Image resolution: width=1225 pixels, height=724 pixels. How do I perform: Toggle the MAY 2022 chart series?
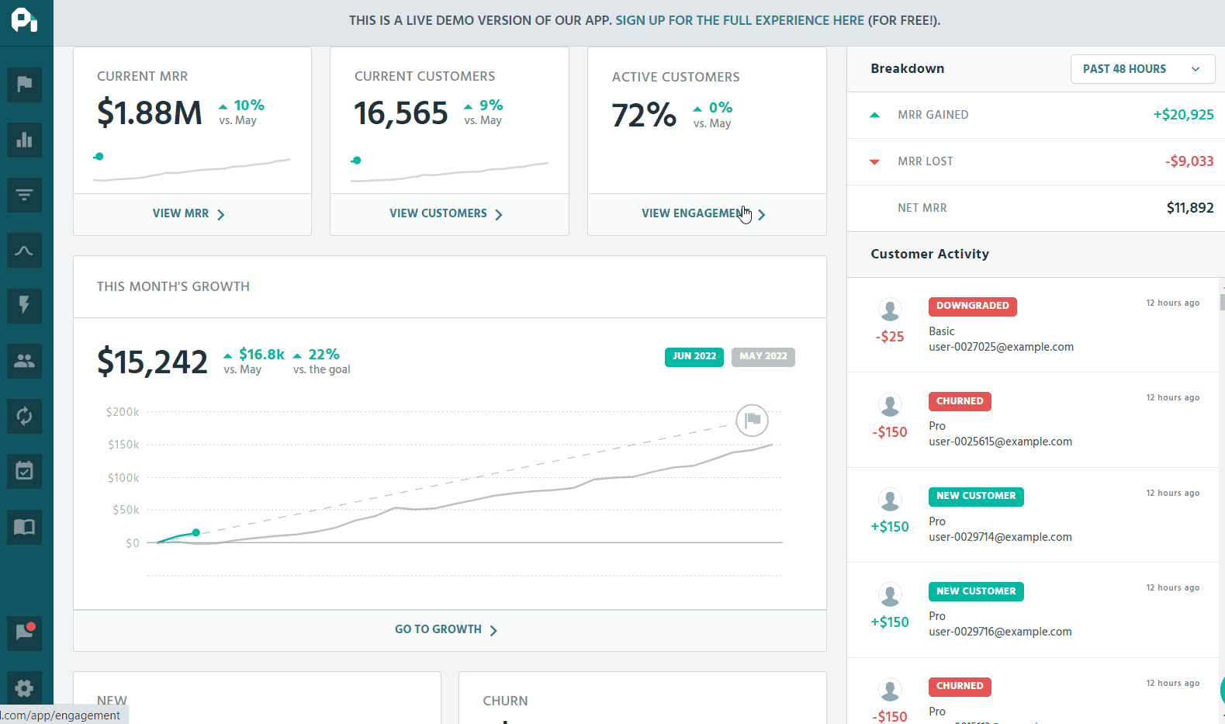763,357
